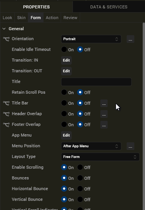This screenshot has width=145, height=210.
Task: Set Retain Scroll Pos to On
Action: pos(64,92)
